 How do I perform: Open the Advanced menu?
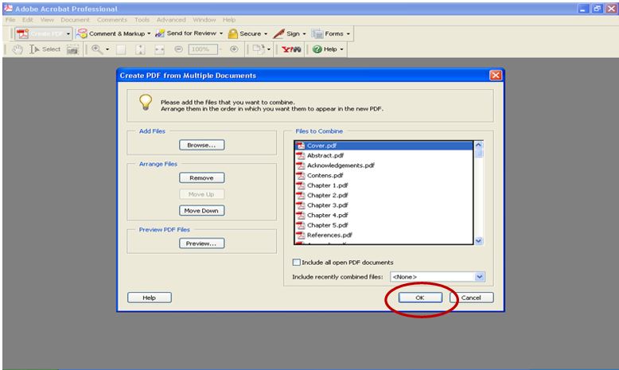click(171, 20)
